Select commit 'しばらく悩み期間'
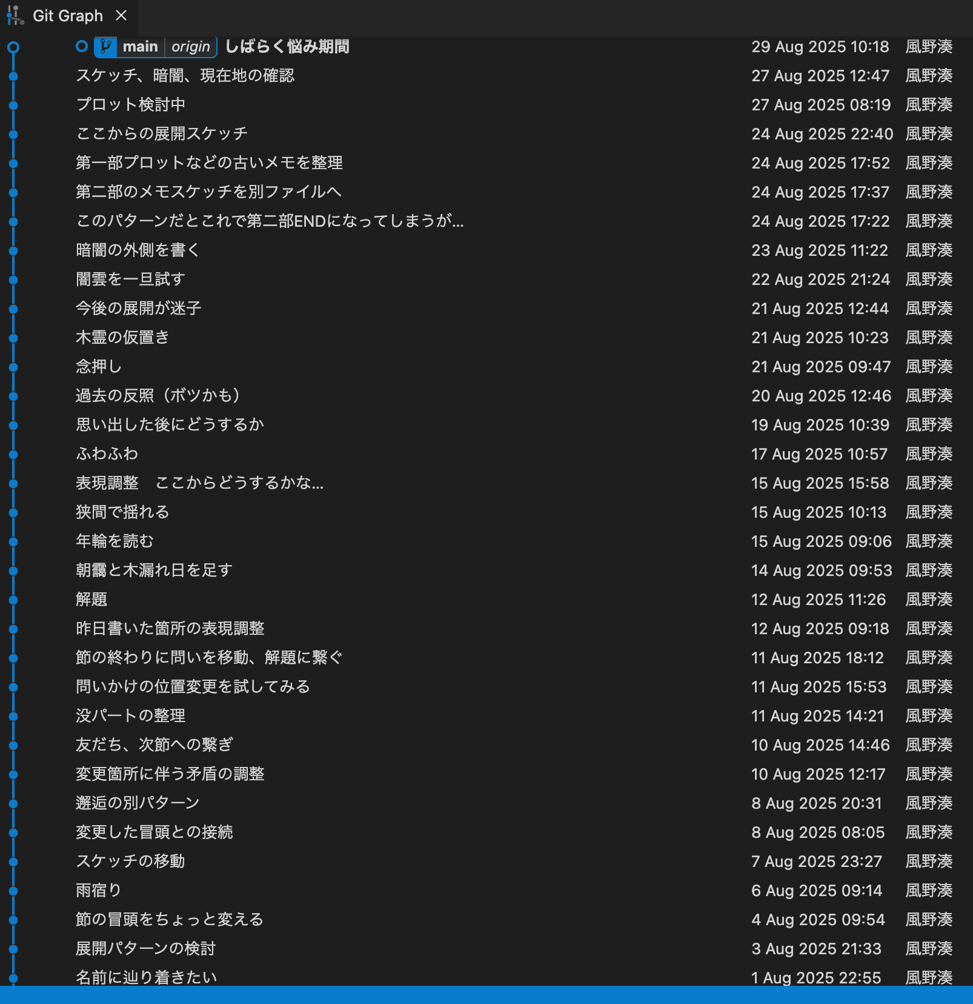The height and width of the screenshot is (1004, 973). 287,47
